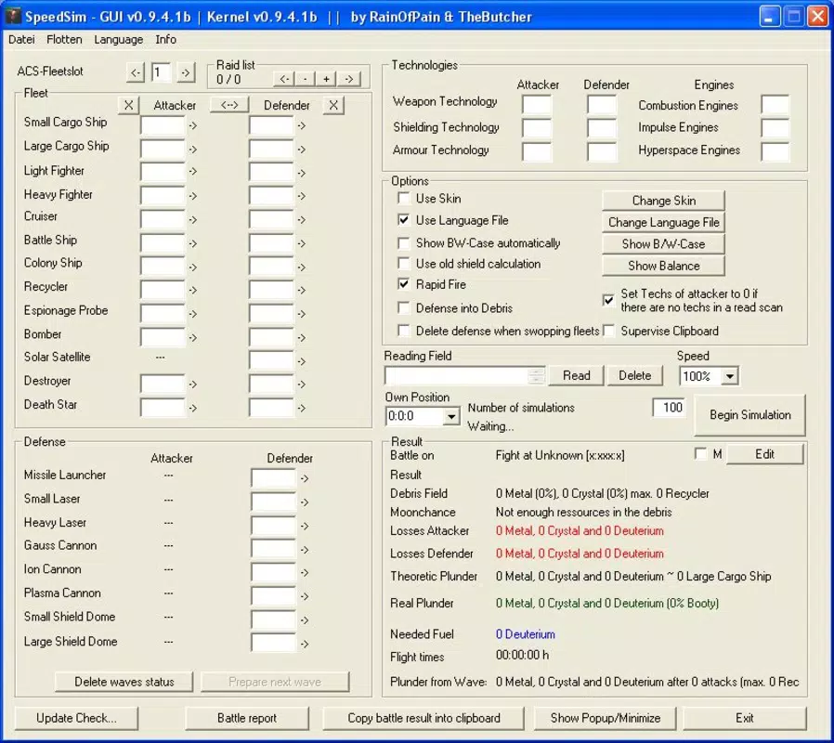Go to next ACS fleet slot
834x743 pixels.
[186, 72]
